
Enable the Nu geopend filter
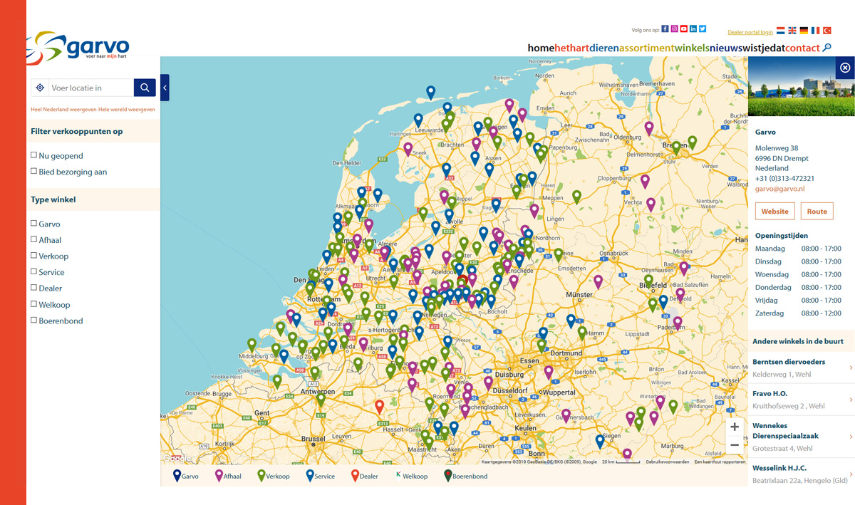pos(33,155)
